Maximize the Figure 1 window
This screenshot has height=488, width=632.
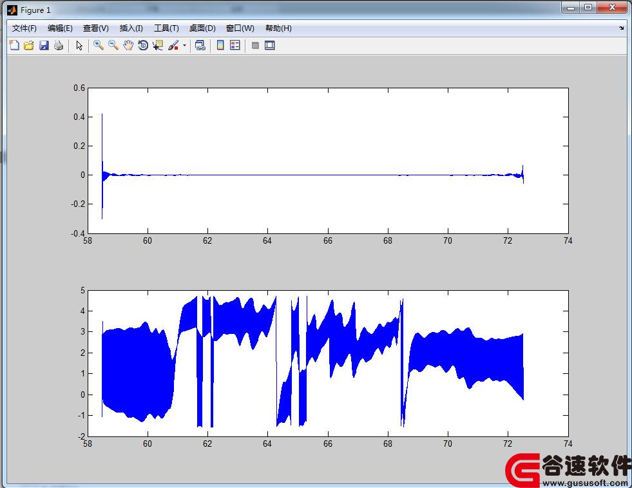point(588,8)
